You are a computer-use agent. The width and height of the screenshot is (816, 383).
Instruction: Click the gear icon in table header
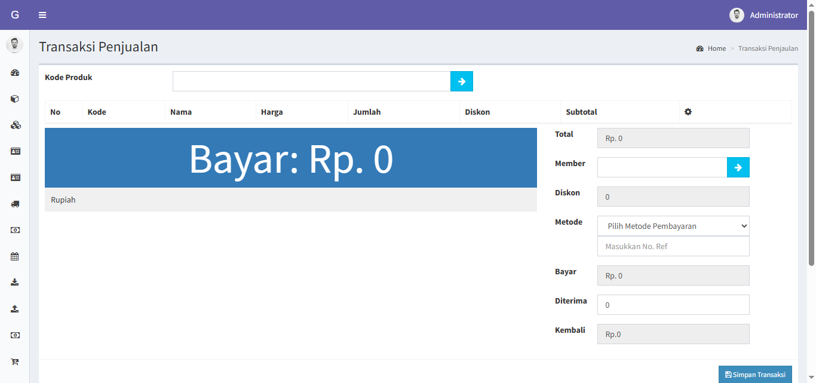[x=688, y=112]
